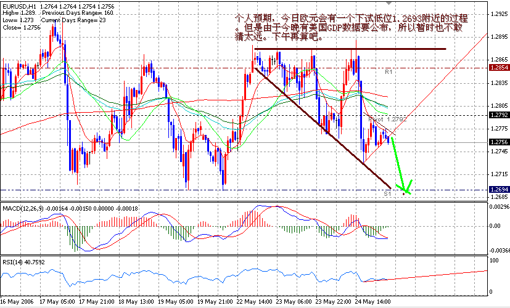Click the red 1.2854 price tag

pyautogui.click(x=500, y=68)
